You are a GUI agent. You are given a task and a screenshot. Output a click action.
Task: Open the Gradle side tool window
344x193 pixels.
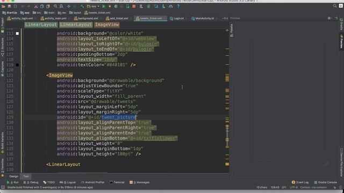341,24
